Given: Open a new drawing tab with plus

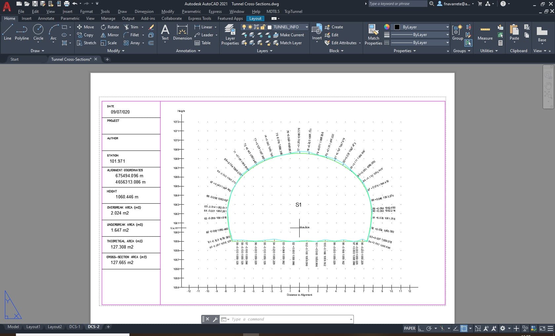Looking at the screenshot, I should point(107,59).
